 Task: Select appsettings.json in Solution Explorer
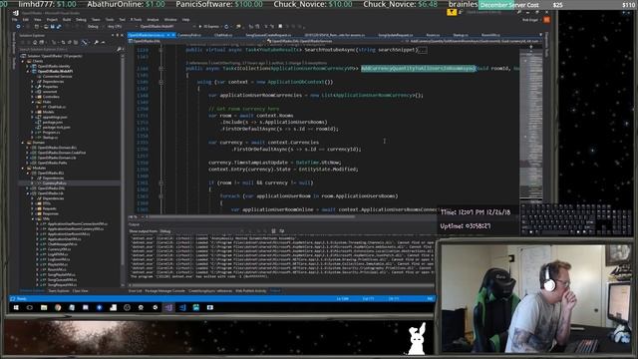55,117
